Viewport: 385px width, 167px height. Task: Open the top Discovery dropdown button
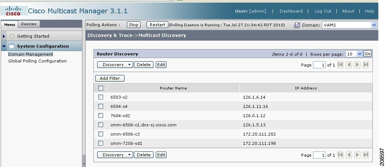pyautogui.click(x=115, y=65)
